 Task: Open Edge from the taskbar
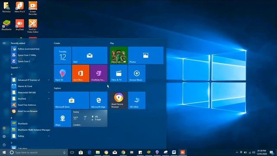point(90,152)
